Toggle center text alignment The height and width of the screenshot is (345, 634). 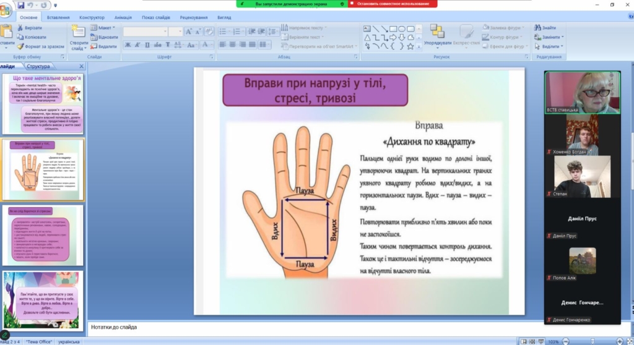[233, 45]
